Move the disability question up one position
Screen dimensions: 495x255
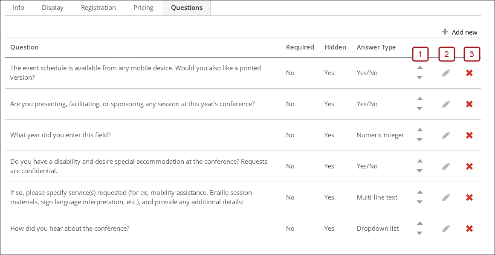(x=420, y=161)
